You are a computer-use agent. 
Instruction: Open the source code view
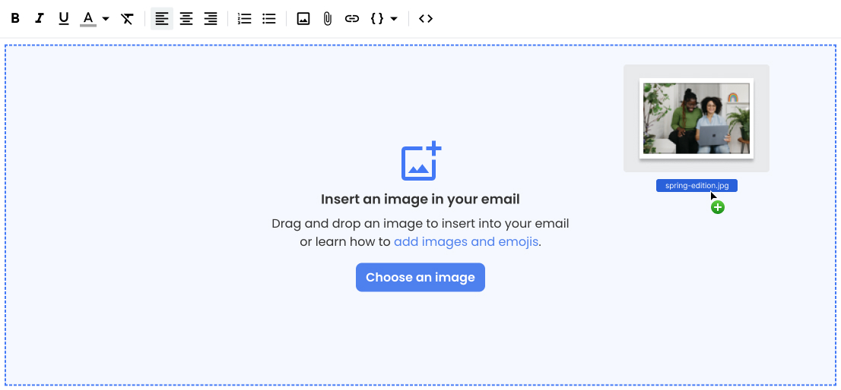[426, 19]
